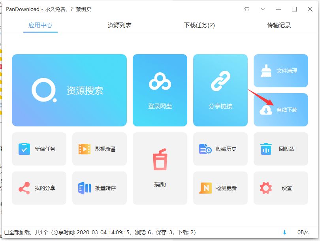Open 文件清理 file cleanup label

point(287,71)
